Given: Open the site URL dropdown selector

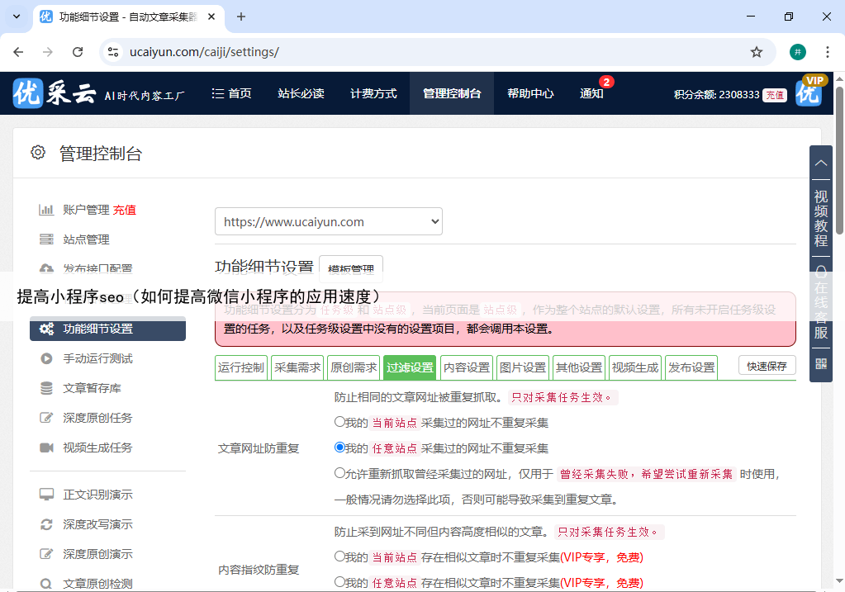Looking at the screenshot, I should tap(328, 221).
